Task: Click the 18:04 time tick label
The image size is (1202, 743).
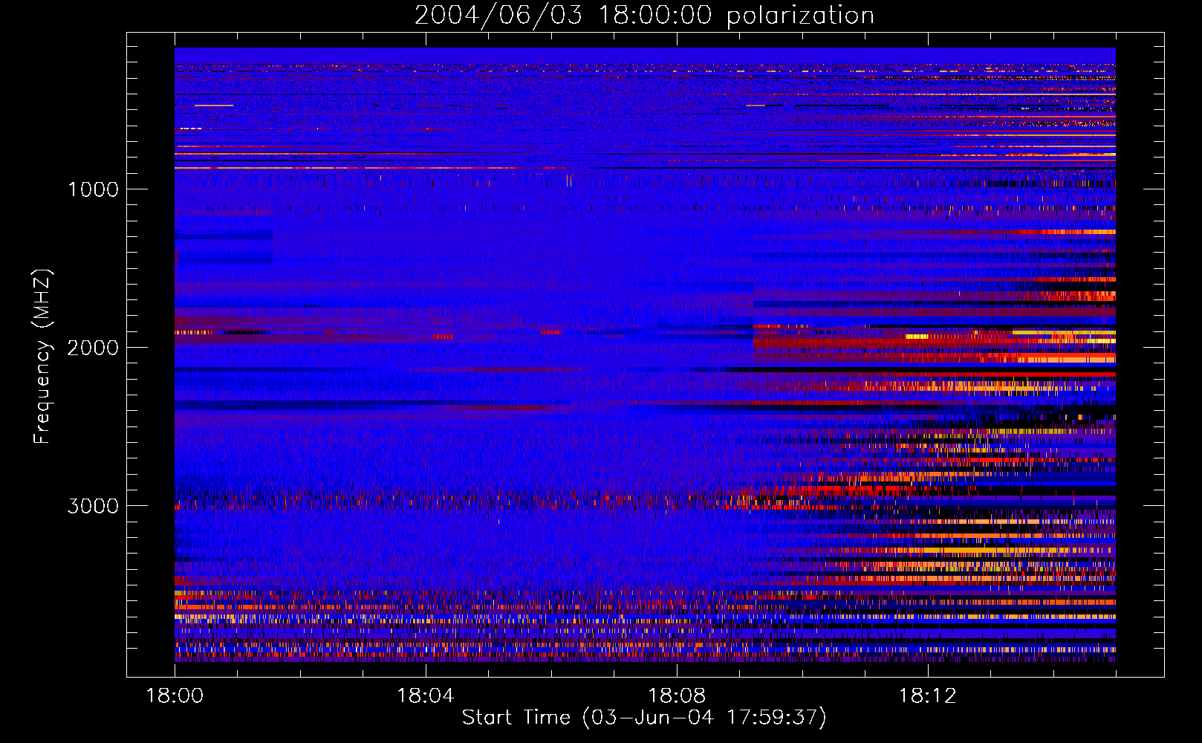Action: coord(426,696)
